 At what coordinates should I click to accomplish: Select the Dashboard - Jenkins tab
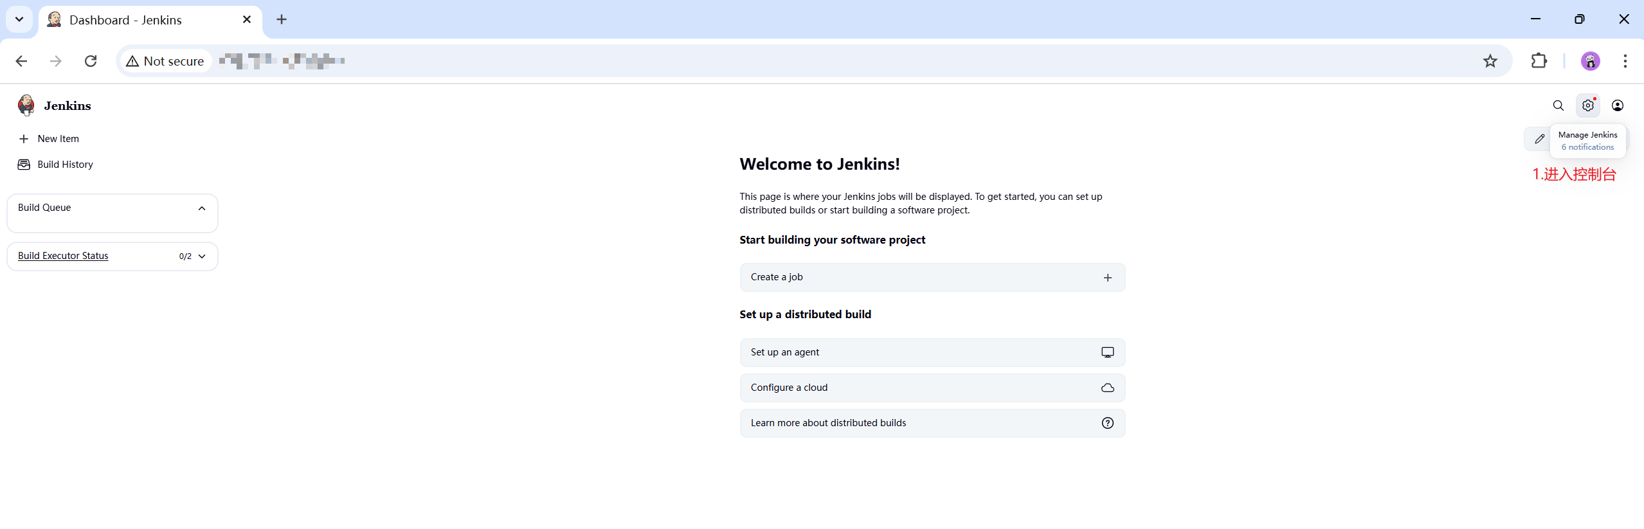[x=150, y=20]
